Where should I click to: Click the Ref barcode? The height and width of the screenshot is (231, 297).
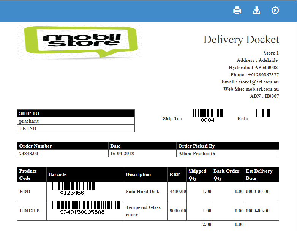coord(263,113)
